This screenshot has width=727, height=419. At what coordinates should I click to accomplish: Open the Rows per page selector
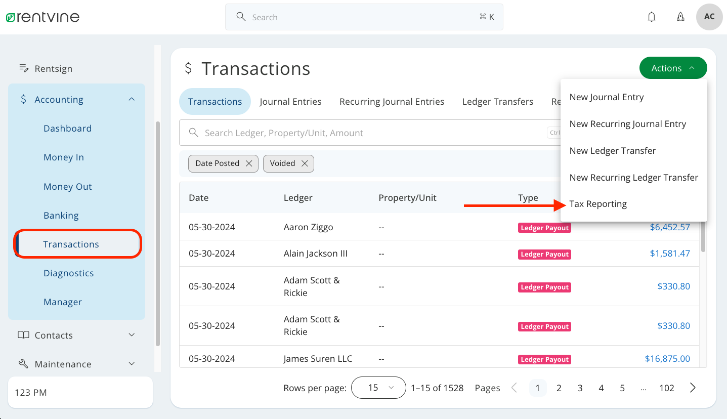coord(378,388)
